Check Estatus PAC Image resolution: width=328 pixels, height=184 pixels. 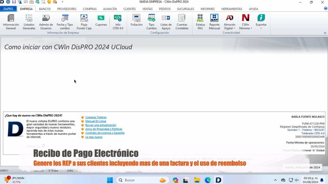pyautogui.click(x=200, y=22)
